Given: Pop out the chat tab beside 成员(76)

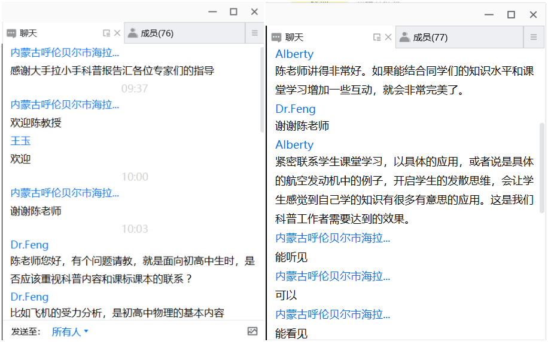Looking at the screenshot, I should [106, 33].
